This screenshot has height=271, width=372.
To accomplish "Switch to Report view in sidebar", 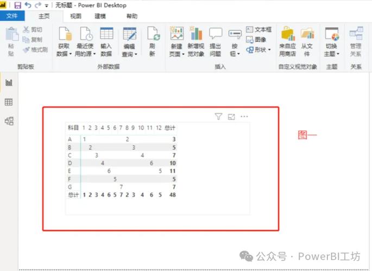I will tap(9, 82).
